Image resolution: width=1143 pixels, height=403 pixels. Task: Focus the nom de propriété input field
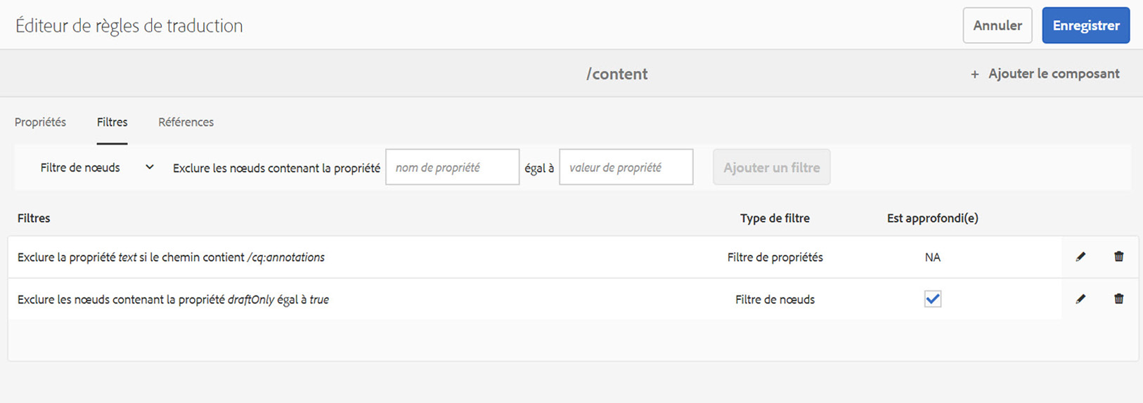(x=452, y=167)
